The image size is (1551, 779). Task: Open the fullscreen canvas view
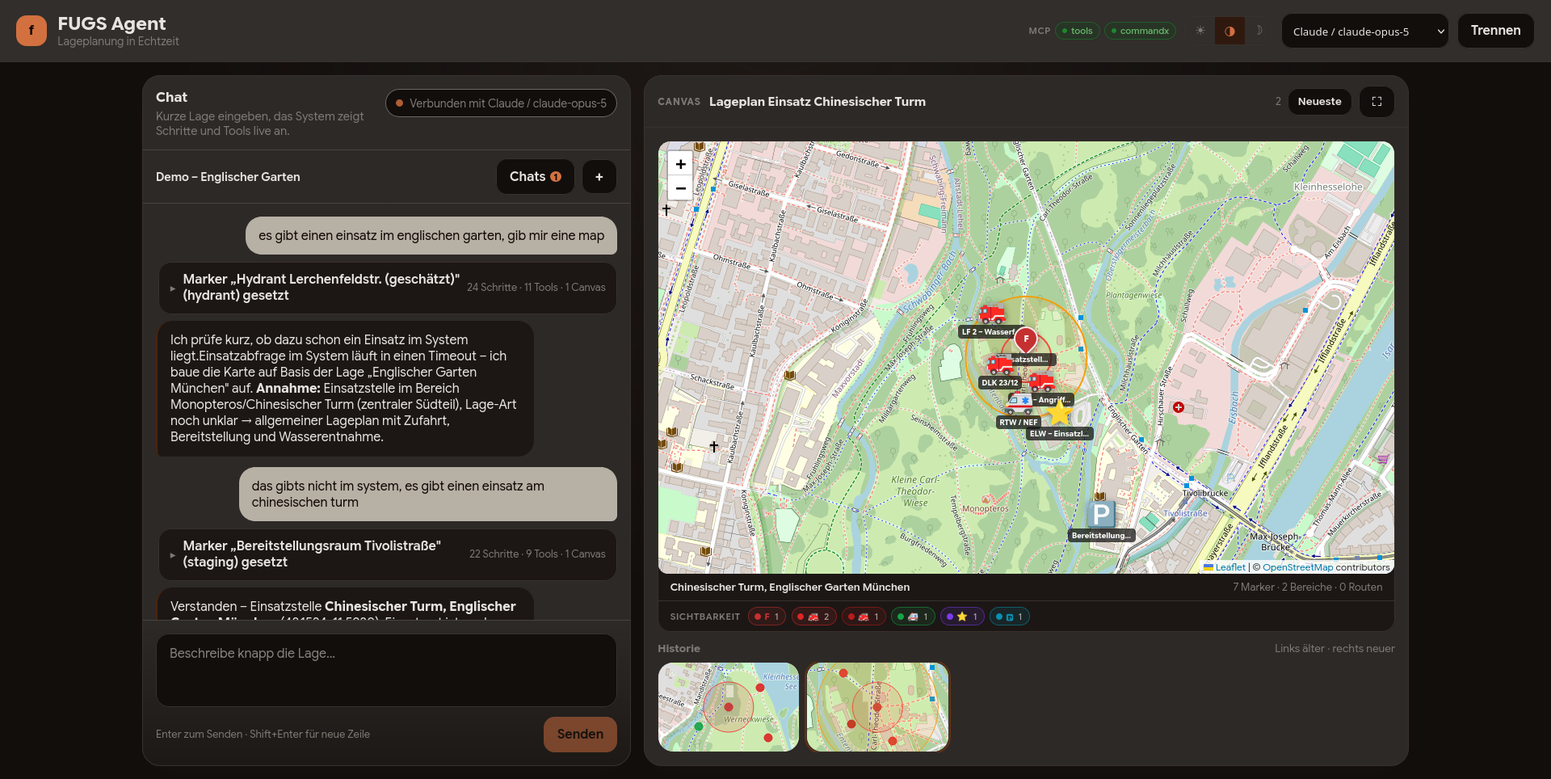[1377, 102]
